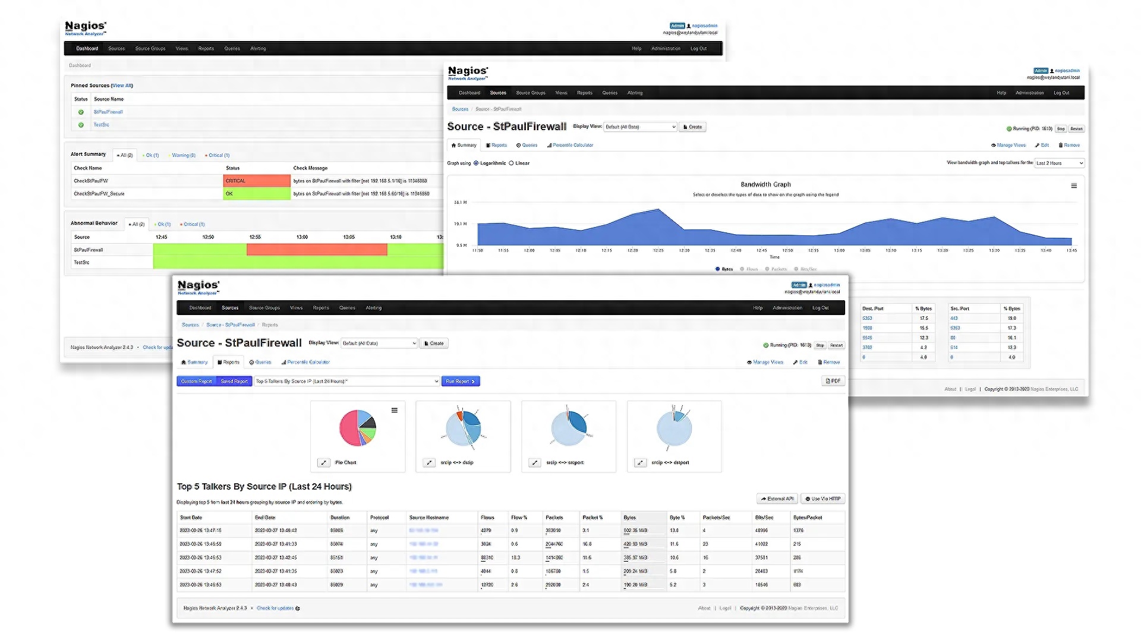Expand the Pie Chart thumbnail

click(x=323, y=462)
